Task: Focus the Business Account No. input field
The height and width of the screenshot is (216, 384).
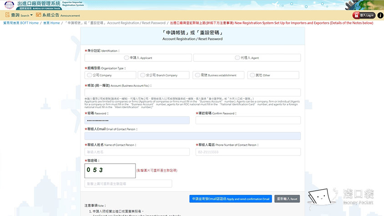Action: [192, 92]
